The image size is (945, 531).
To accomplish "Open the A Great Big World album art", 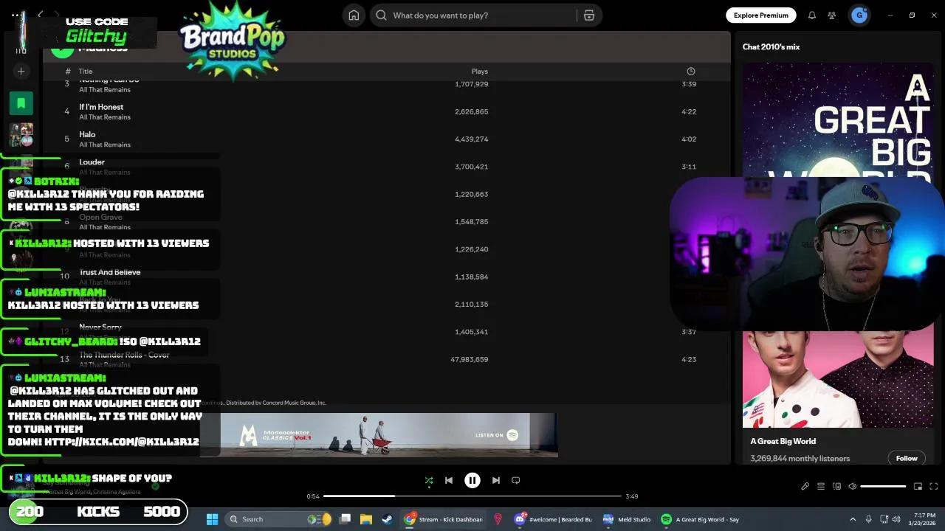I will [838, 122].
